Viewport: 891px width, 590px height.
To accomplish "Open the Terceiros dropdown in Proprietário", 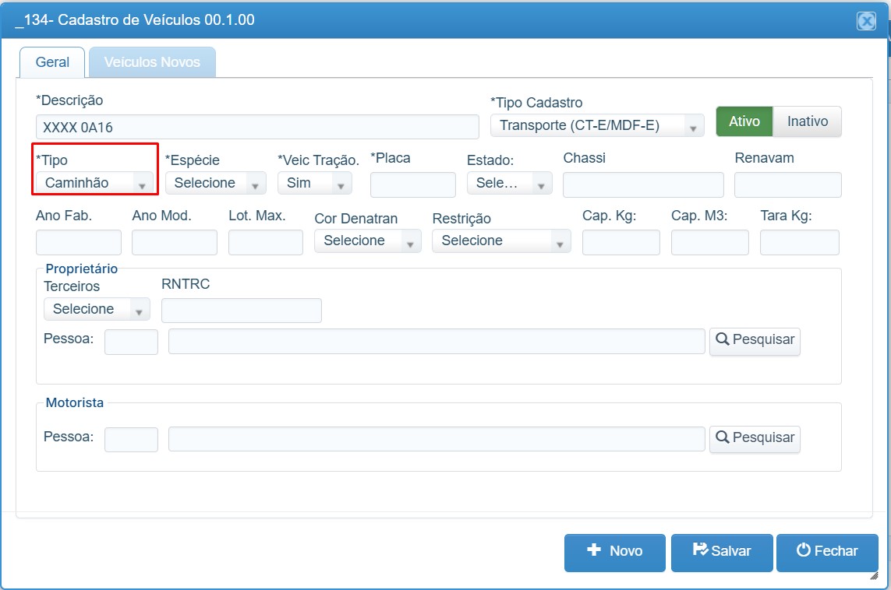I will point(97,309).
